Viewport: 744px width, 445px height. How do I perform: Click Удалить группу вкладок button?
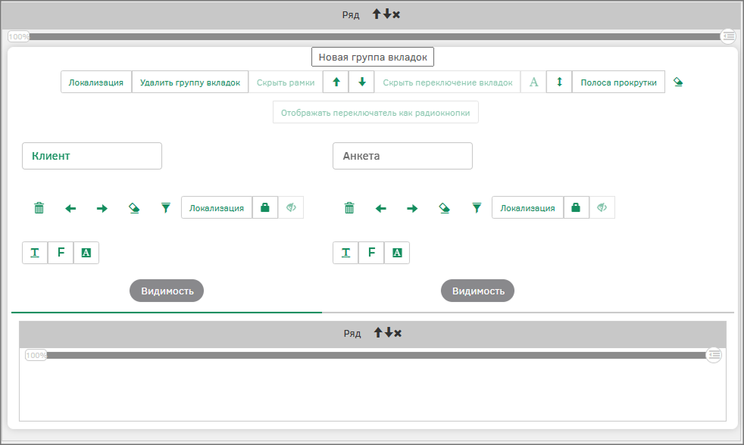click(x=190, y=82)
